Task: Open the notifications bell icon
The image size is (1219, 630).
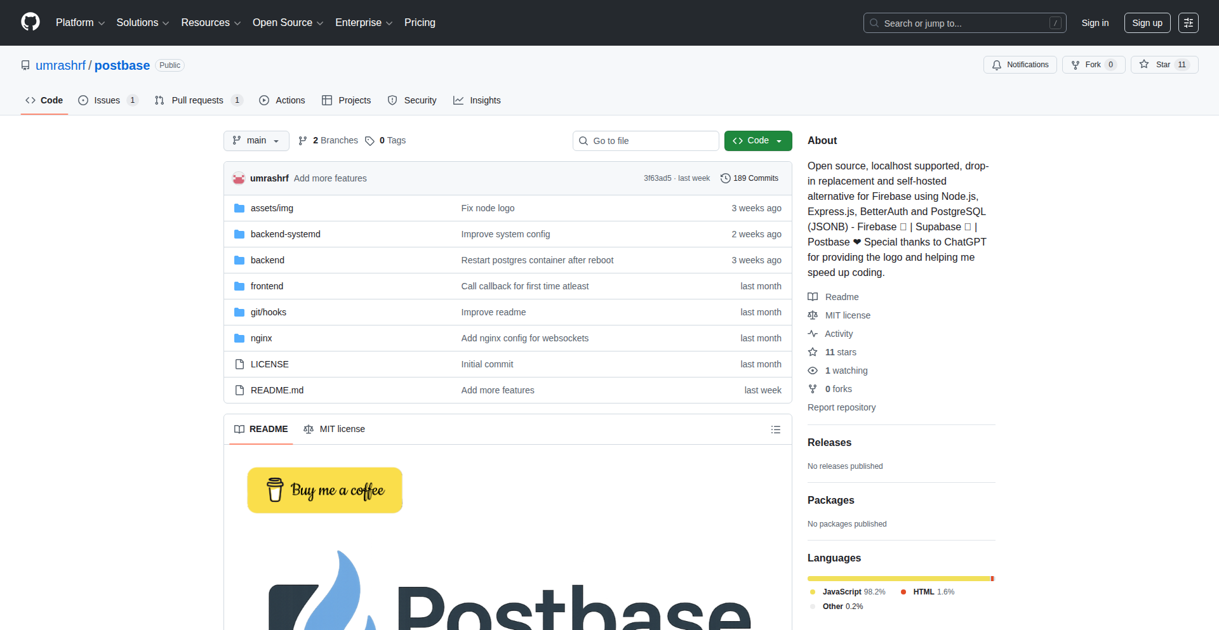Action: pos(997,64)
